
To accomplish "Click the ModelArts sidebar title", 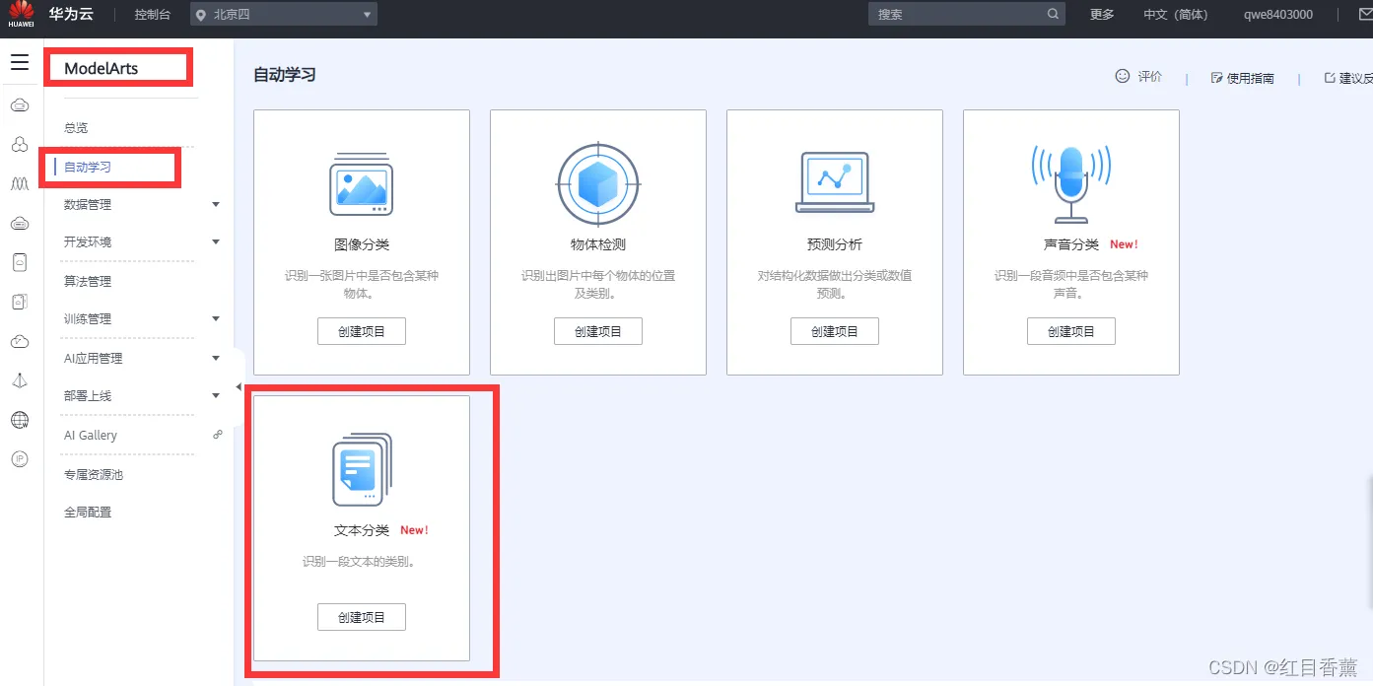I will click(x=102, y=68).
